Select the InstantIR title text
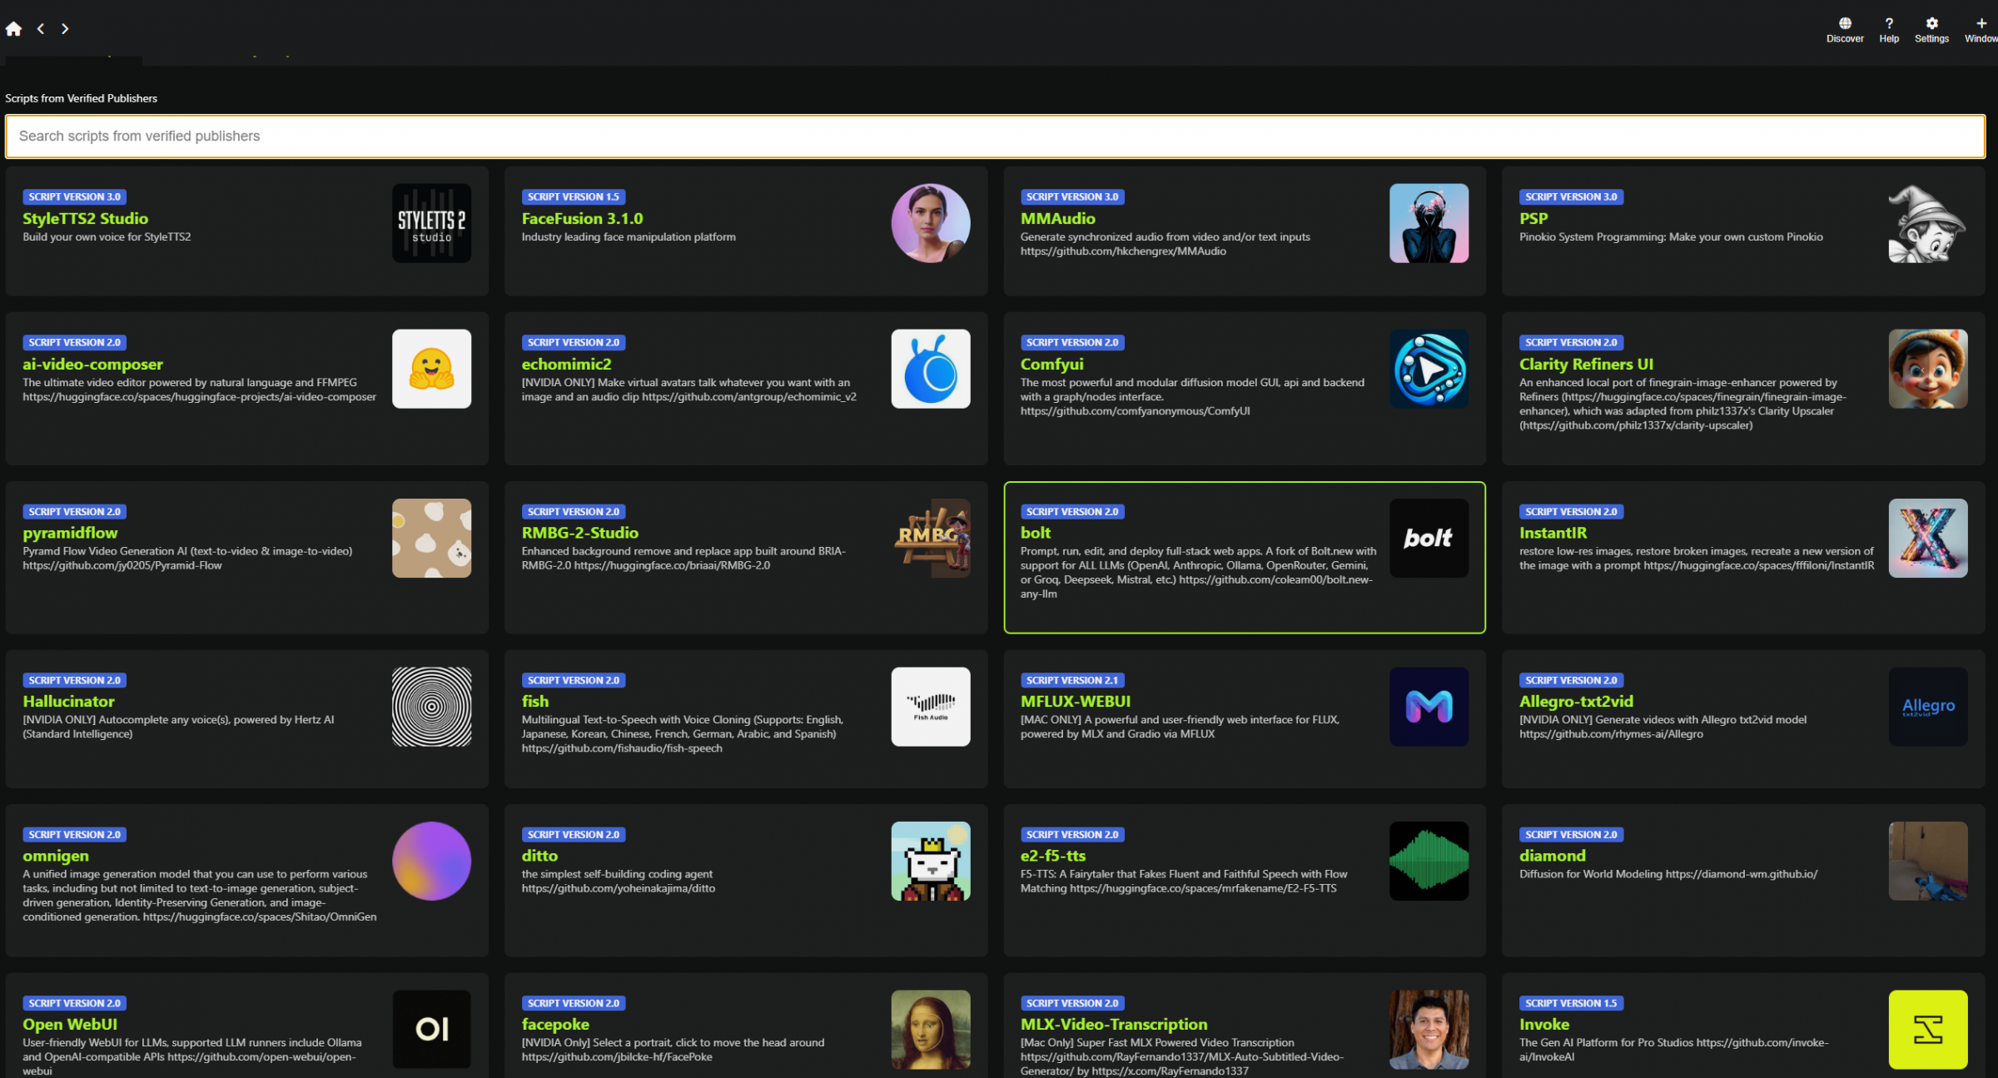The image size is (1998, 1078). 1553,533
